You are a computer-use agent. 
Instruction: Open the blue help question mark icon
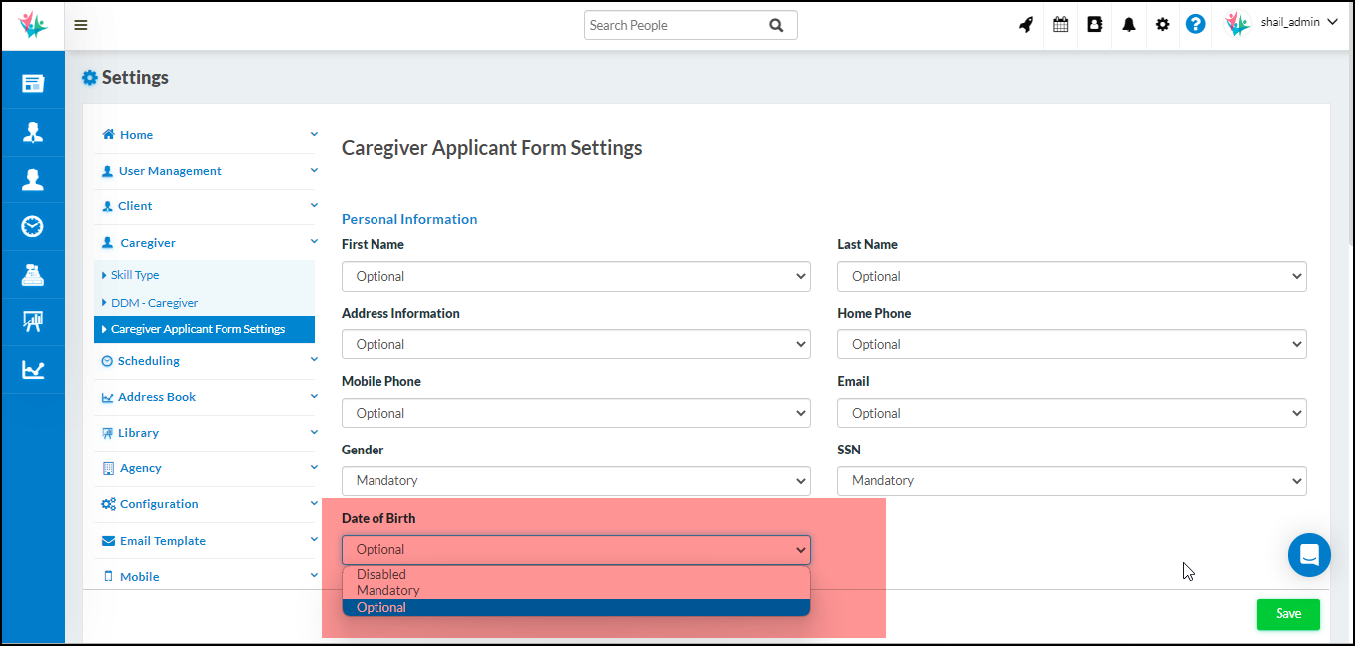pyautogui.click(x=1195, y=24)
